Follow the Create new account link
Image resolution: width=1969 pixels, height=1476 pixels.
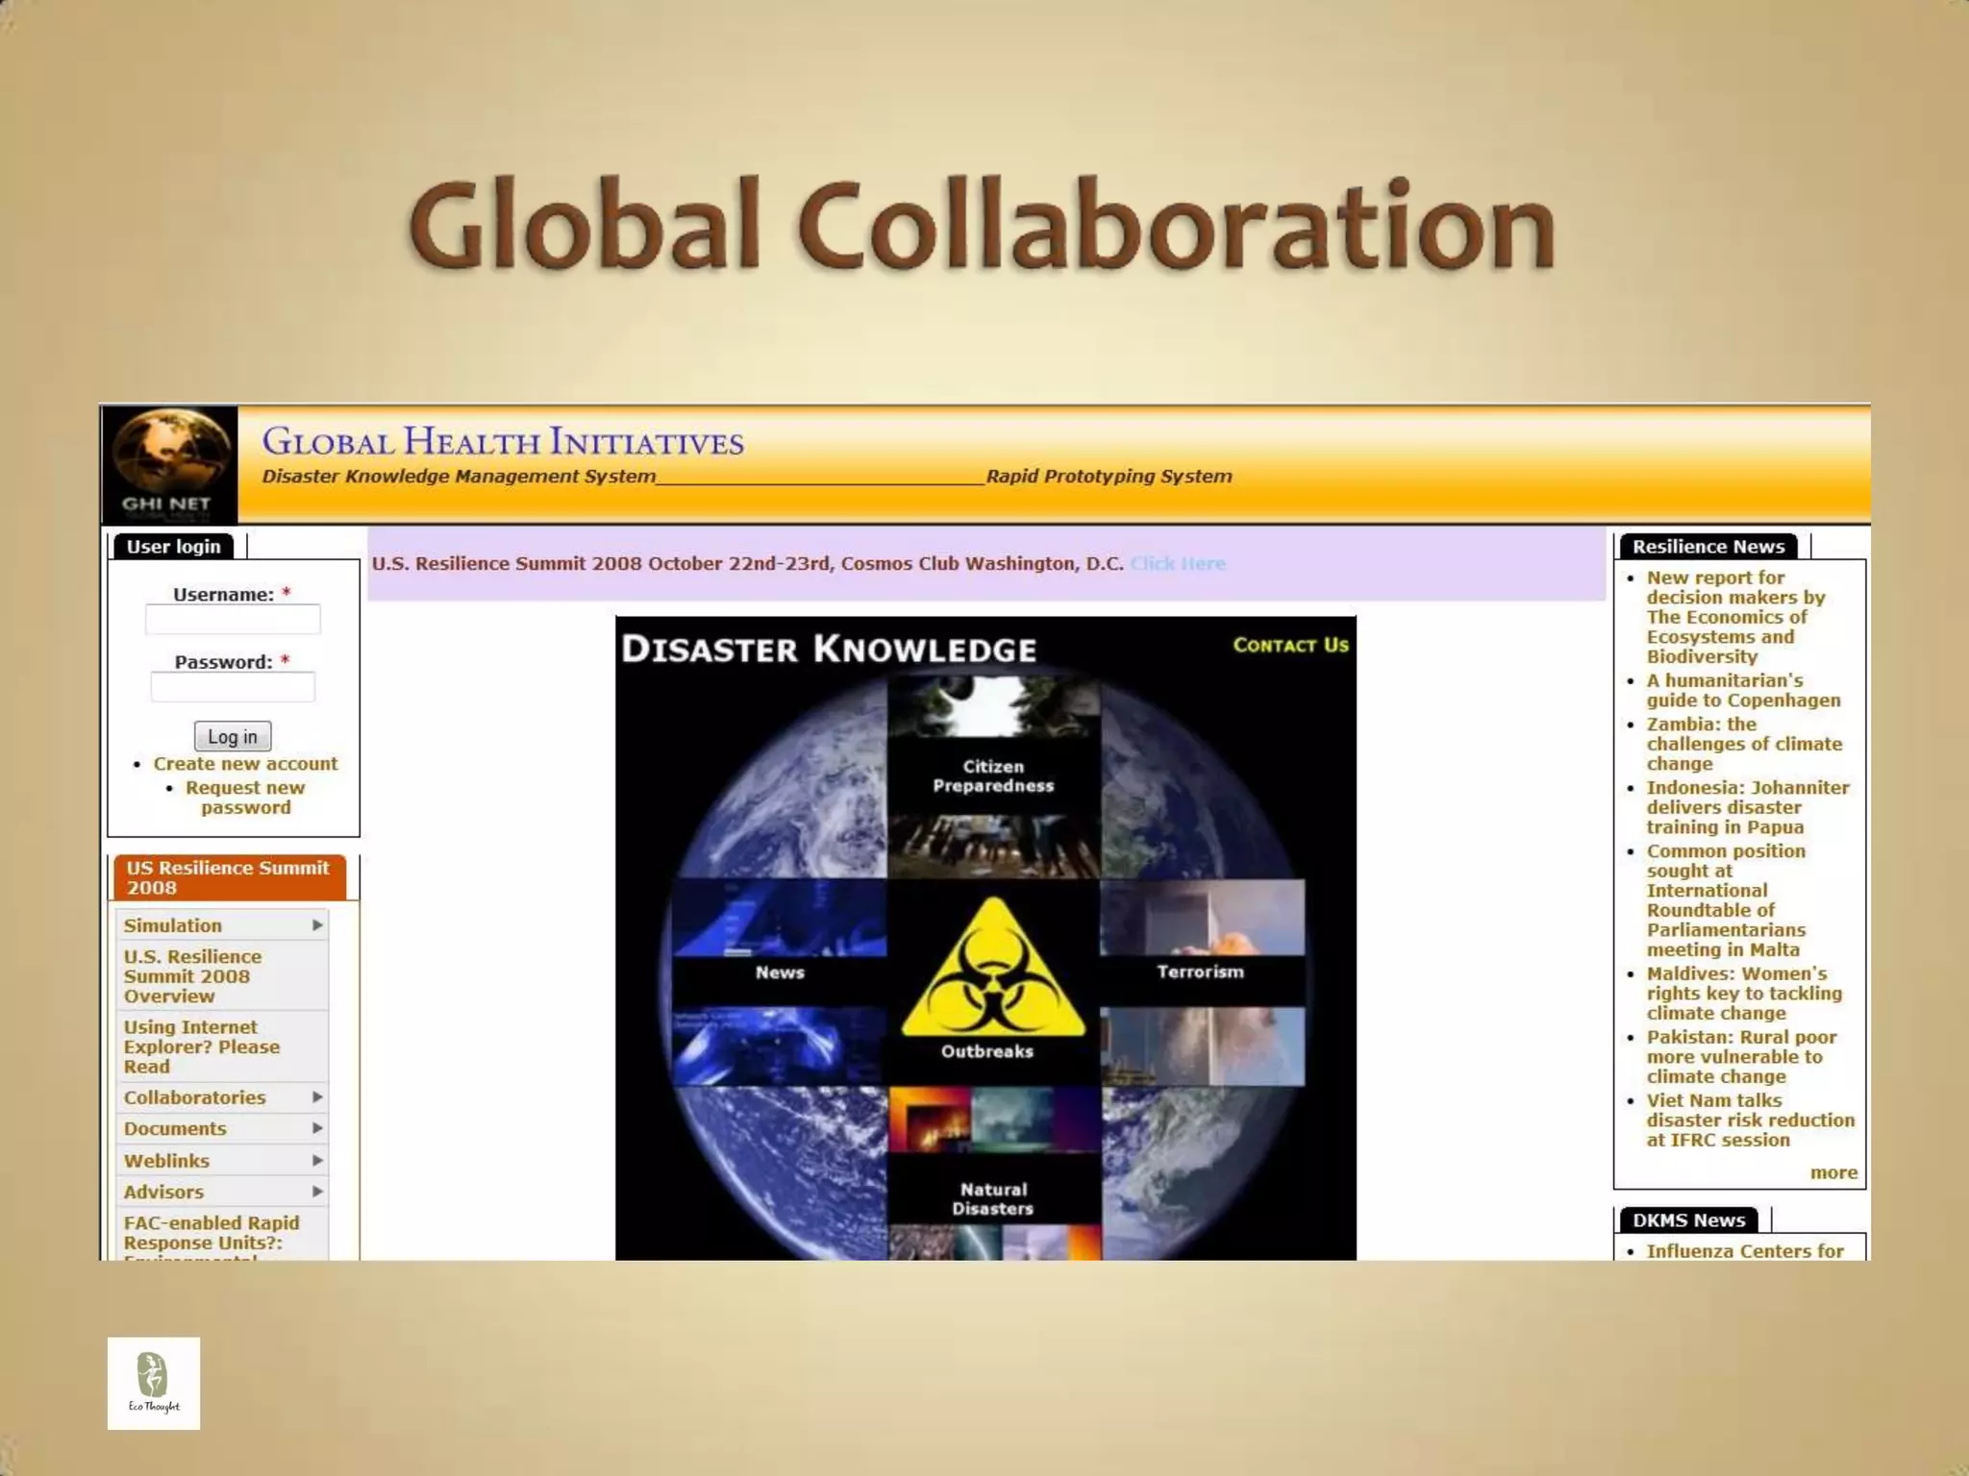click(245, 764)
